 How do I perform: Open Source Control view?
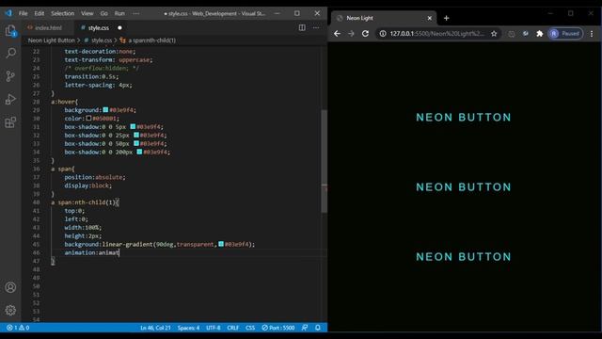(10, 76)
